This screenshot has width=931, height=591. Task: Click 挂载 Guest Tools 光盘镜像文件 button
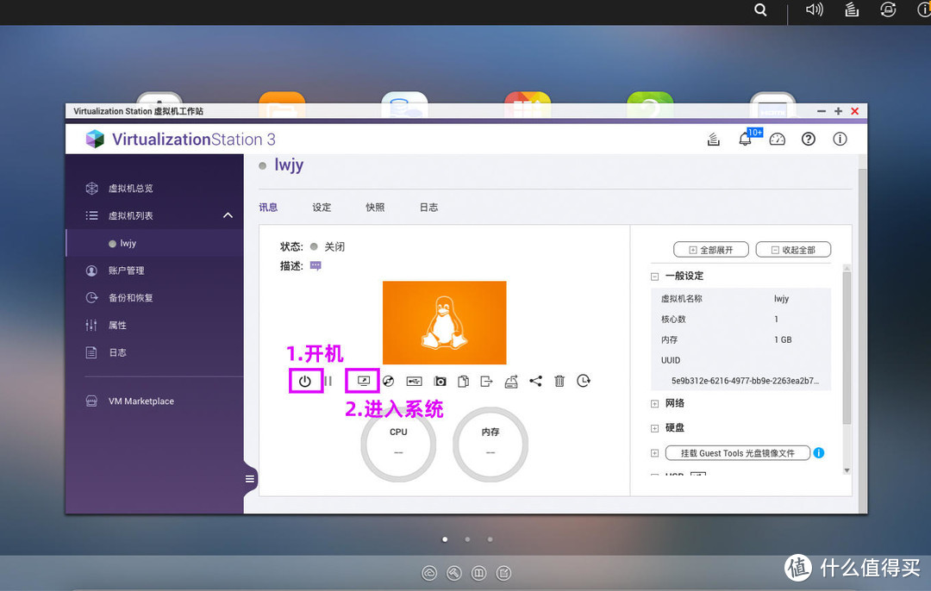[738, 453]
